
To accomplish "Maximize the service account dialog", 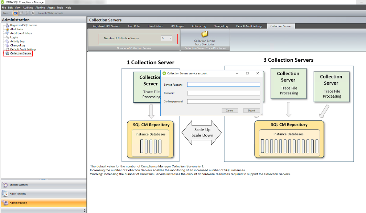I will (x=247, y=73).
